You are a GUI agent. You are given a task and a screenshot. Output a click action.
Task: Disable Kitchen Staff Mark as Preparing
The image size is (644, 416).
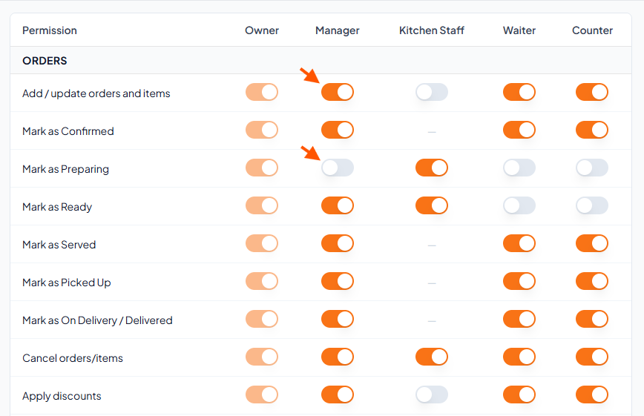click(432, 168)
